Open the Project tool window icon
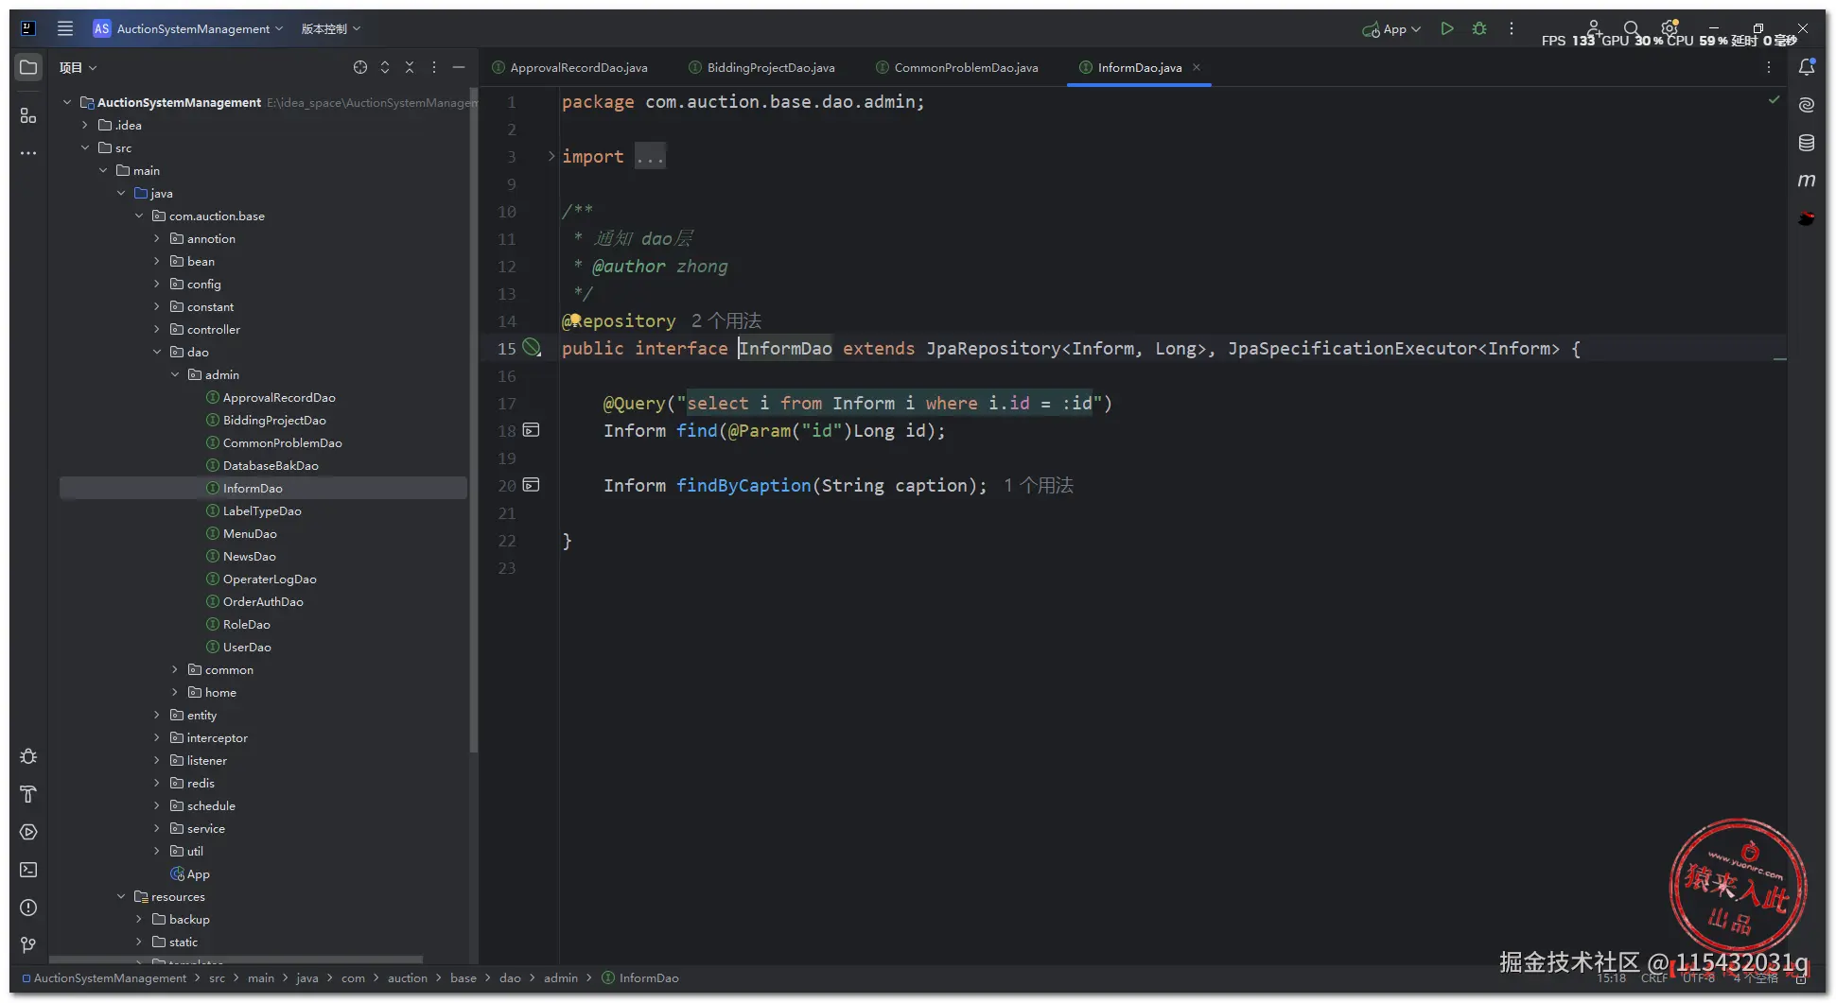The height and width of the screenshot is (1003, 1836). click(x=28, y=67)
